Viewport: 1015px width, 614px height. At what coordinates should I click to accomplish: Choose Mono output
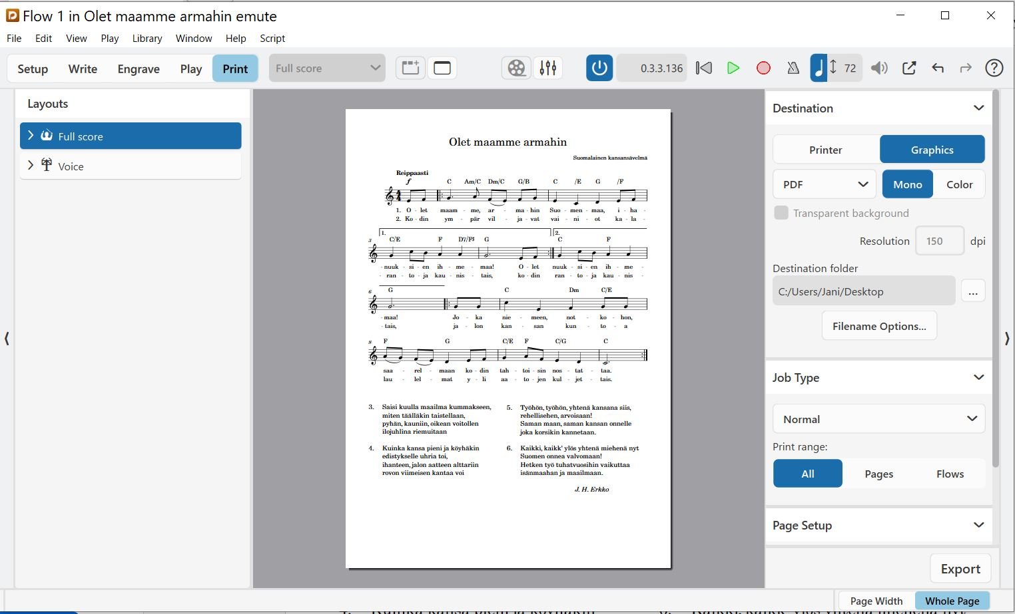click(908, 184)
